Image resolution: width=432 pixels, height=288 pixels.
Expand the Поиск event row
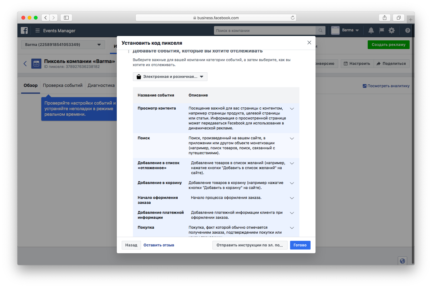pyautogui.click(x=292, y=138)
